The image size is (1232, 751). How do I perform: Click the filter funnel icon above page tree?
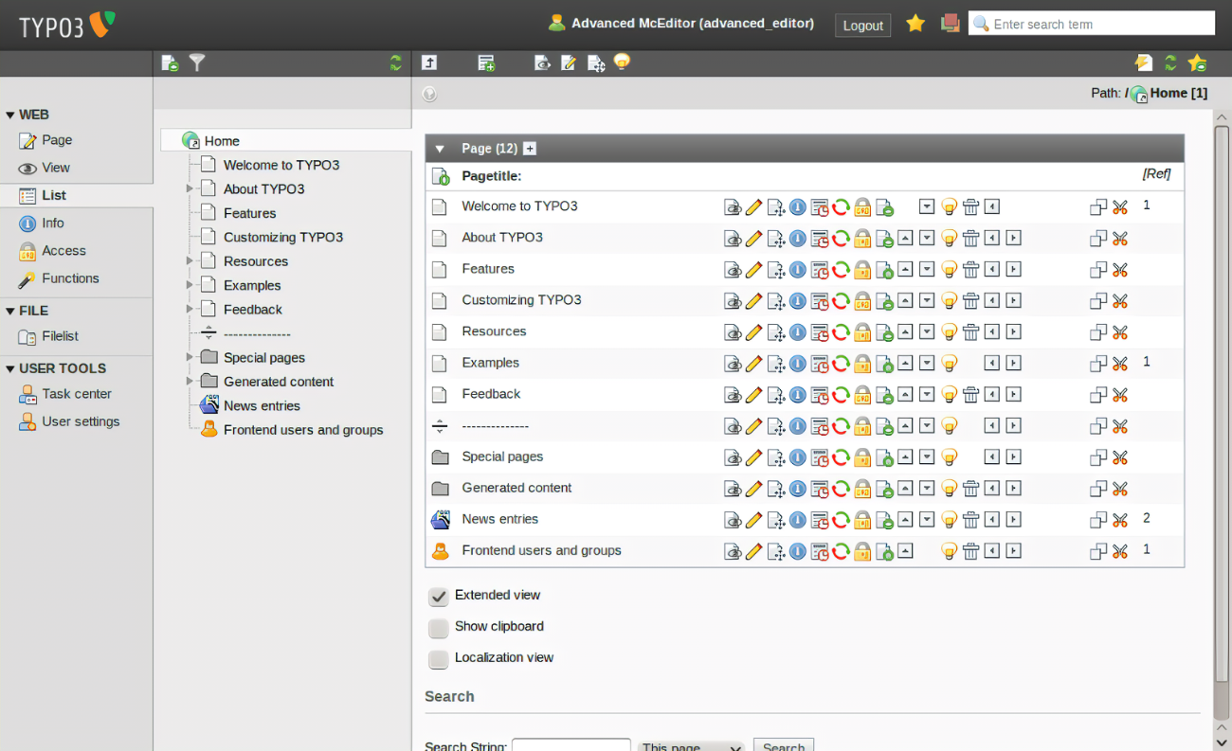click(197, 63)
